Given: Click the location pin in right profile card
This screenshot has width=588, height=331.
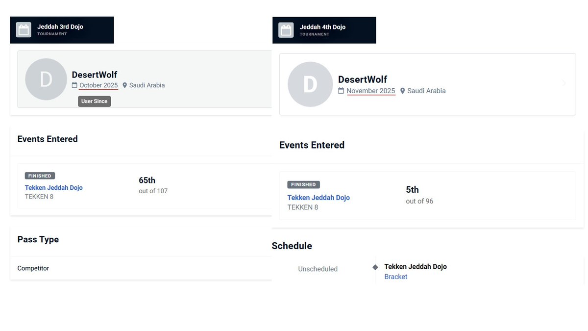Looking at the screenshot, I should [403, 91].
